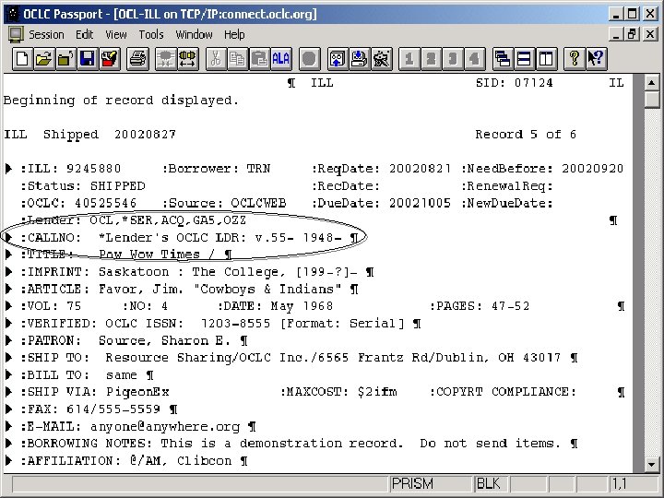The image size is (664, 498).
Task: Click the ':Status: SHIPPED' text
Action: (83, 186)
